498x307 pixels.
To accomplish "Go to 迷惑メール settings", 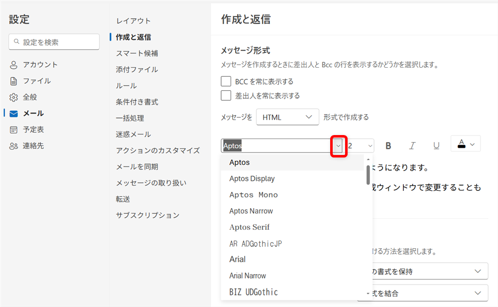I will point(133,135).
